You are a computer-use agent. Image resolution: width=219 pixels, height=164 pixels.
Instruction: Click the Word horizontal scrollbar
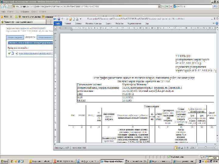[x=135, y=144]
